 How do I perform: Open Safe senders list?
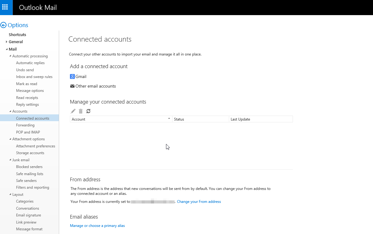(26, 181)
